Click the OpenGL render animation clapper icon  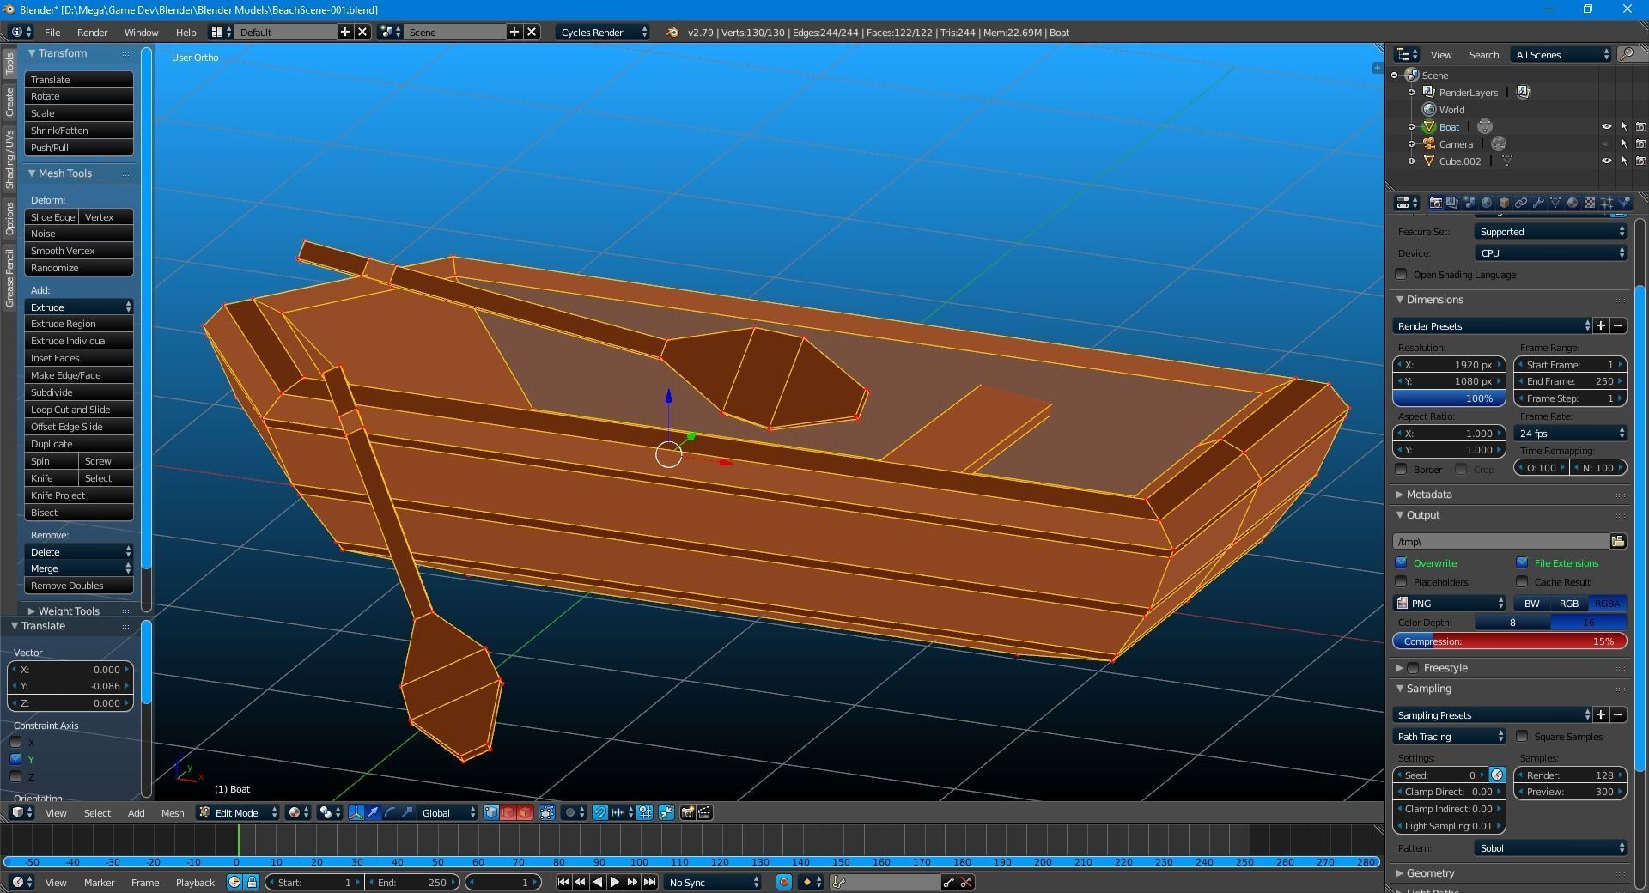click(x=704, y=812)
